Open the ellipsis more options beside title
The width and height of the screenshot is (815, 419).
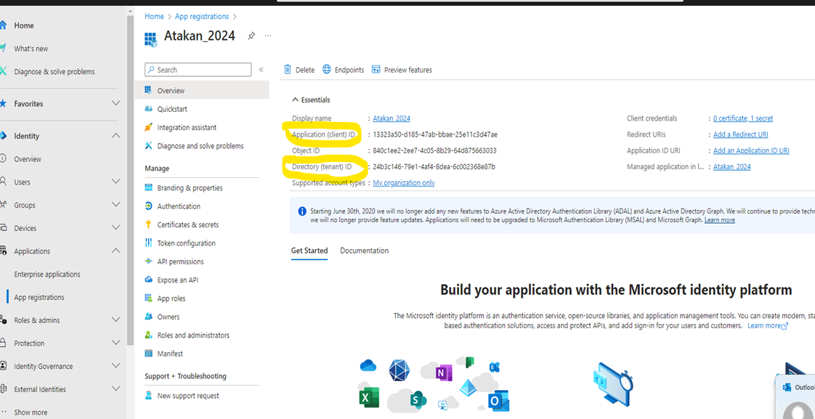pos(268,36)
